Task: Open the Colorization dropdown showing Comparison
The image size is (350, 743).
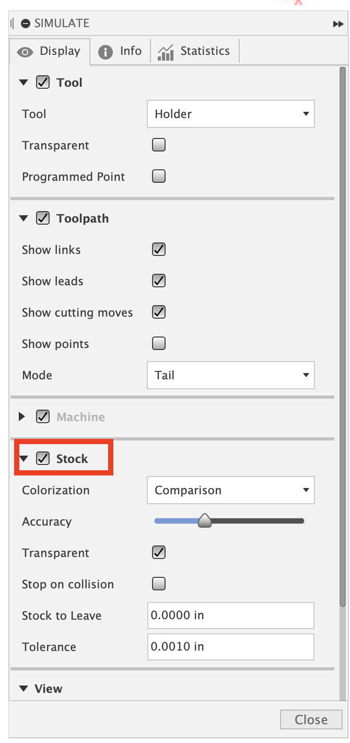Action: 230,490
